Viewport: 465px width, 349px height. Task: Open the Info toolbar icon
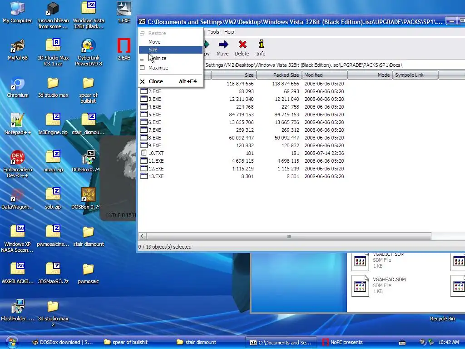pos(261,44)
